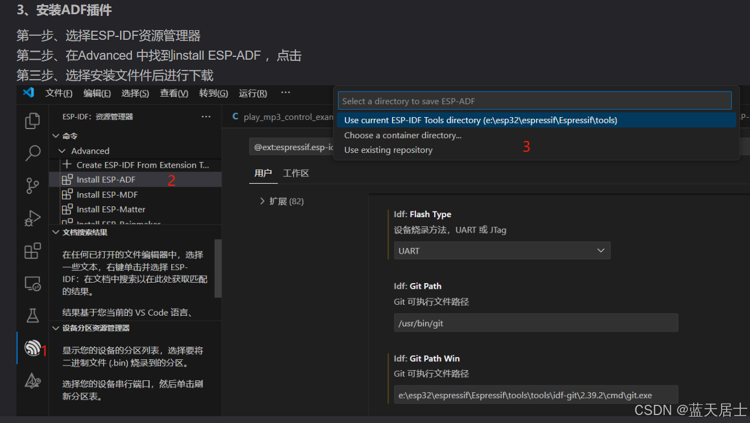Open Run and Debug view icon

click(33, 218)
